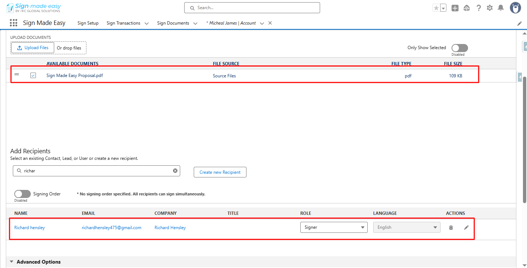
Task: Open the Trailhead guidance icon
Action: (x=467, y=8)
